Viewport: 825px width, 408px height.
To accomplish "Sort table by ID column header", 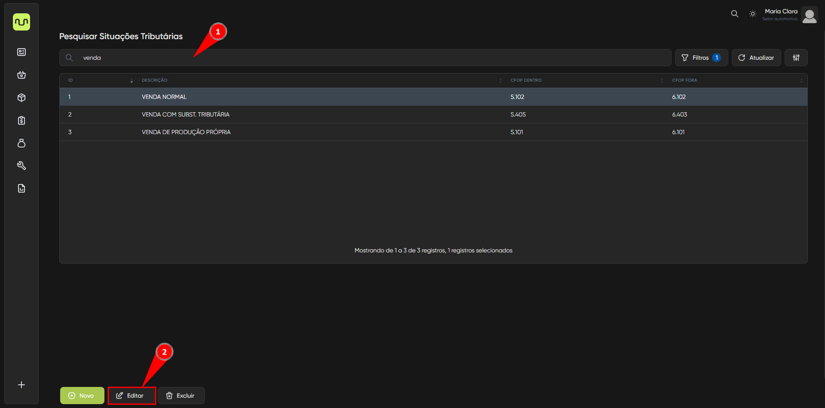I will pyautogui.click(x=70, y=80).
